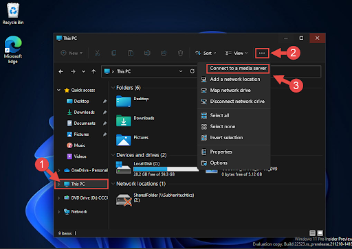
Task: Click the Delete trash icon in toolbar
Action: click(x=181, y=53)
